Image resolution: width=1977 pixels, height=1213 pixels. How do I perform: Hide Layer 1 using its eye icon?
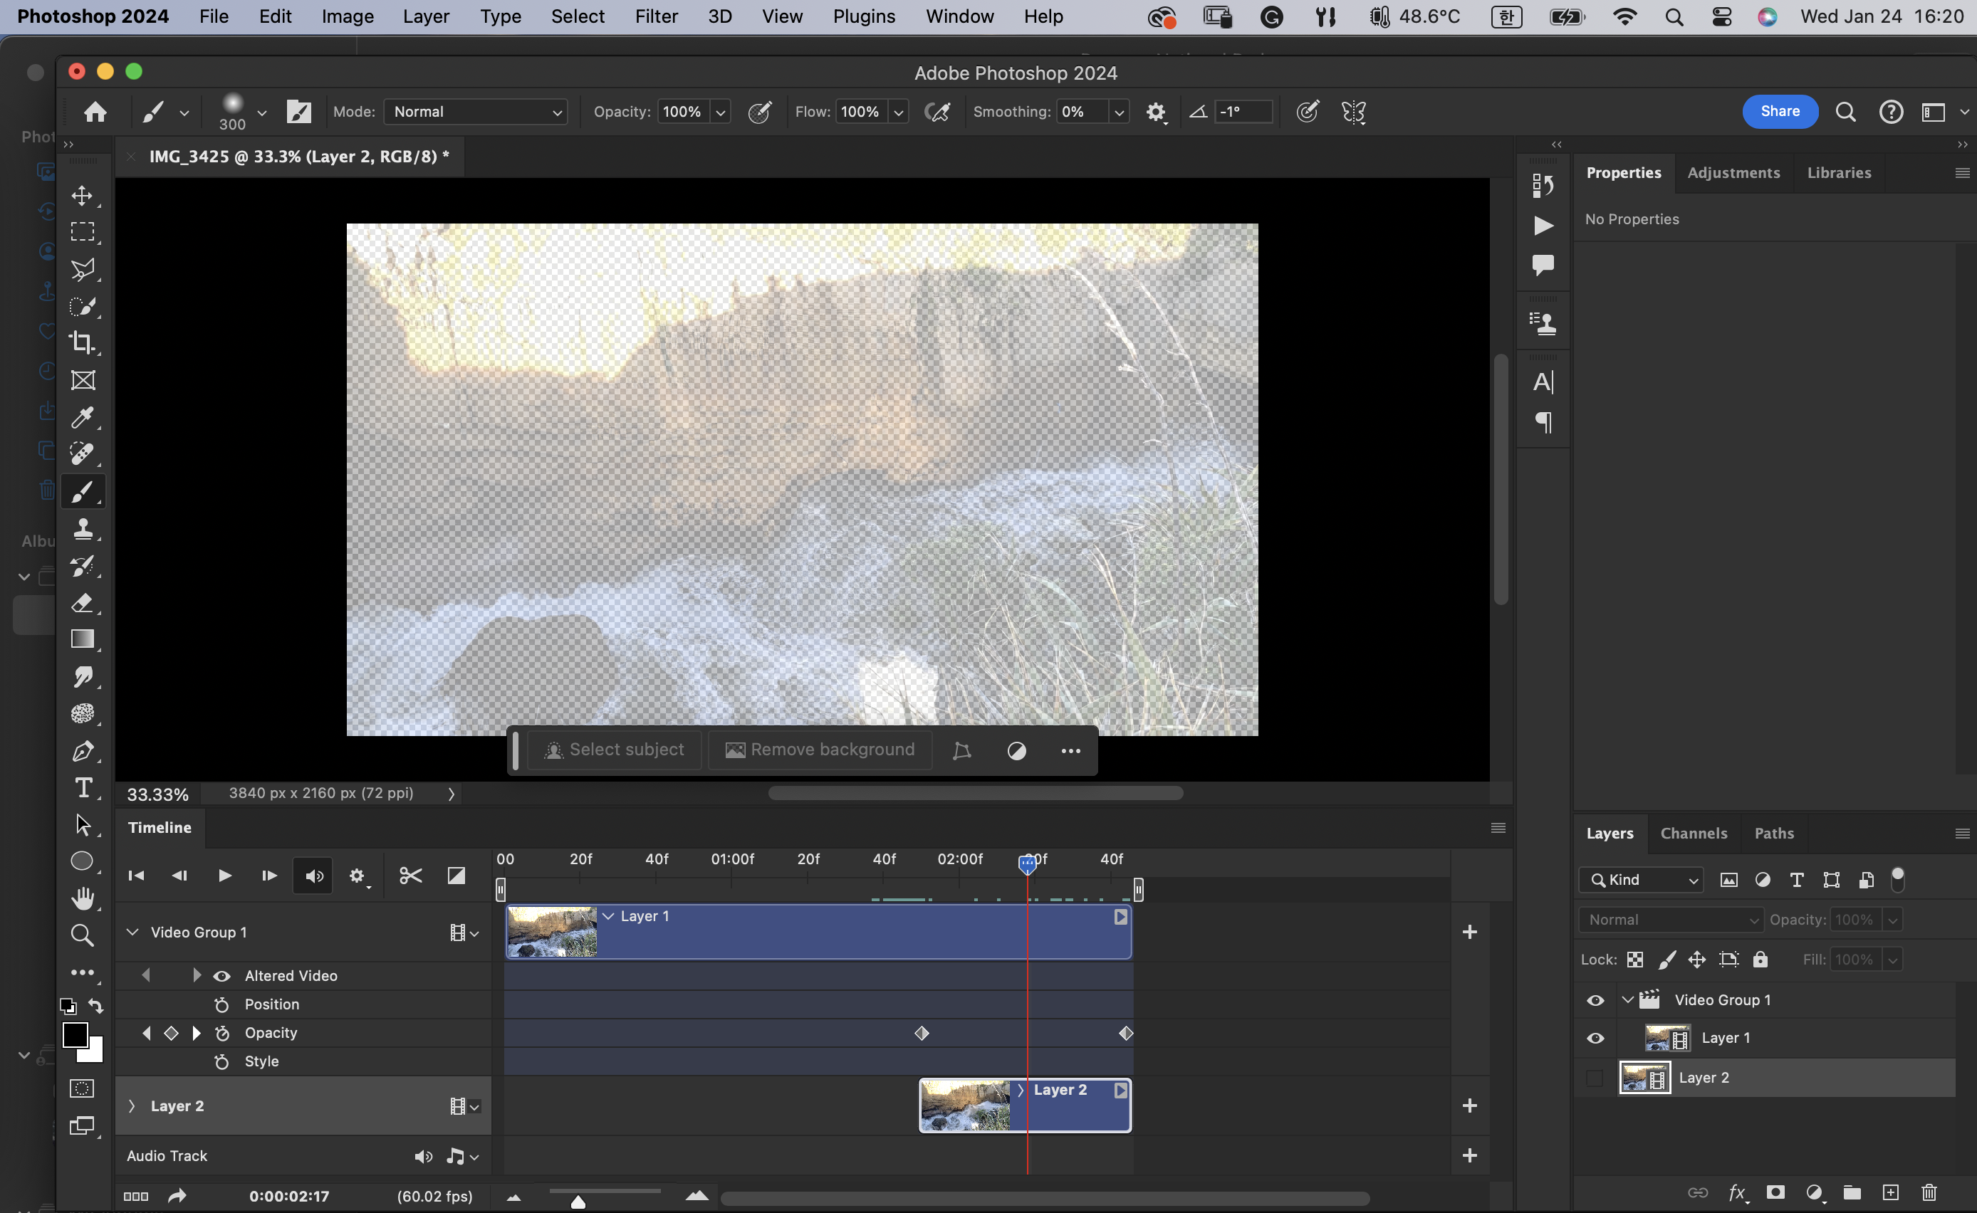[x=1595, y=1038]
